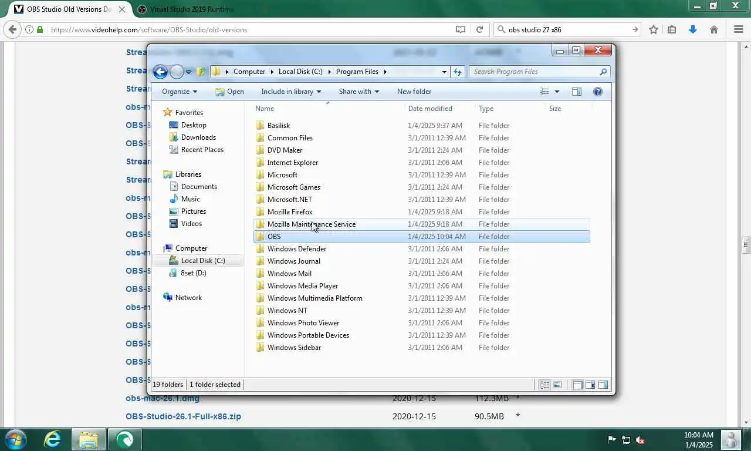Expand the view options dropdown arrow
The image size is (751, 451).
coord(557,92)
